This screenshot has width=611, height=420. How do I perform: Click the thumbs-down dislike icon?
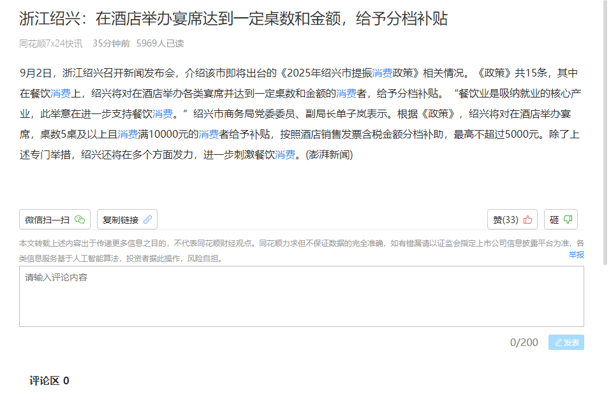click(568, 219)
